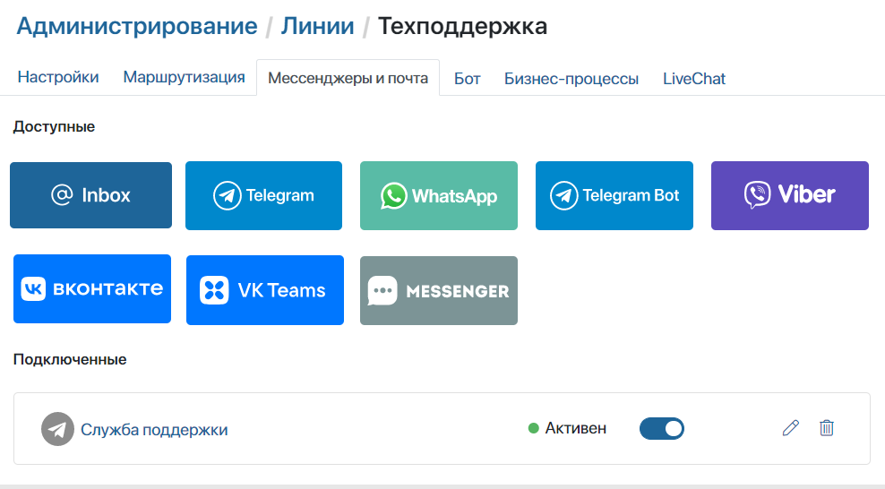Go to the Бот tab
The image size is (885, 489).
click(x=468, y=79)
